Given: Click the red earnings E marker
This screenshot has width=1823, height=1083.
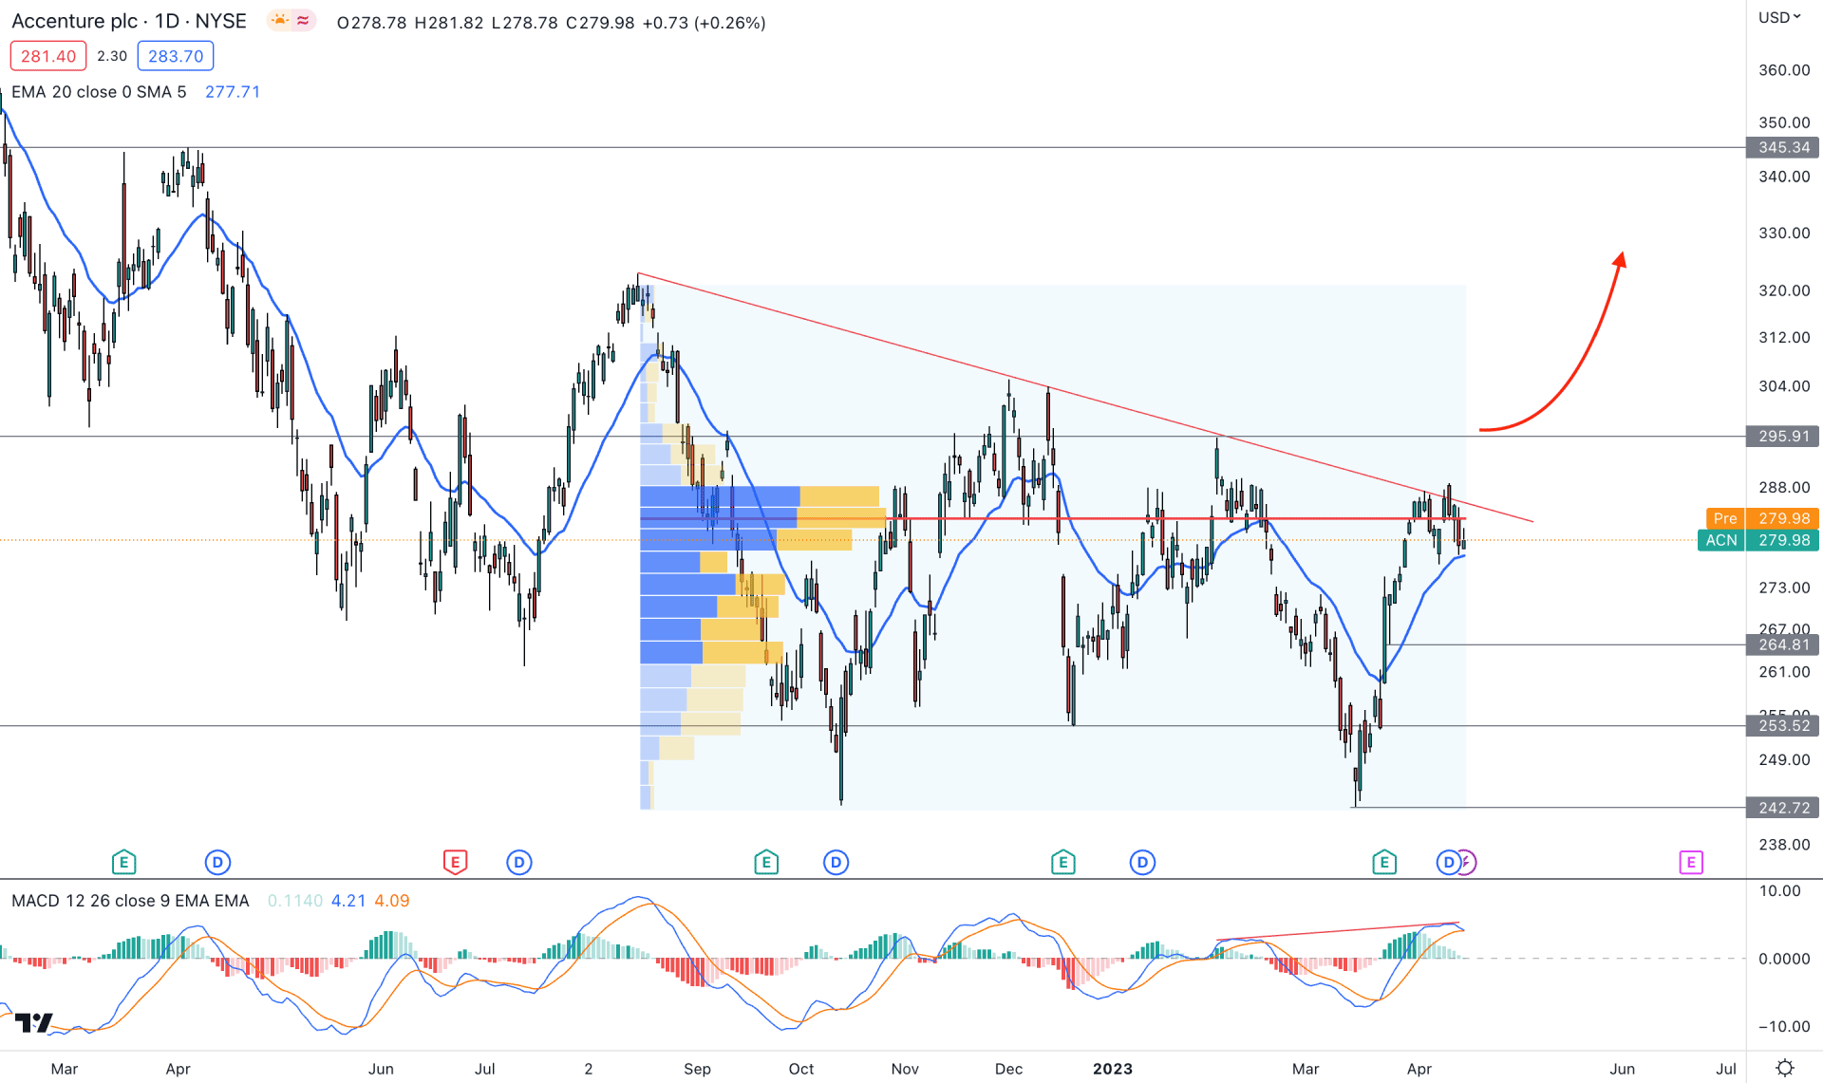Looking at the screenshot, I should [x=455, y=862].
